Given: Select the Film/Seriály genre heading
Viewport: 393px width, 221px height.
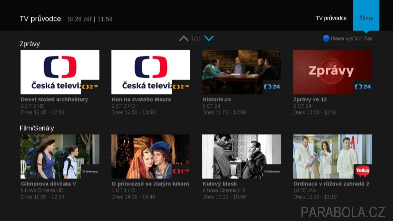Looking at the screenshot, I should (x=37, y=128).
